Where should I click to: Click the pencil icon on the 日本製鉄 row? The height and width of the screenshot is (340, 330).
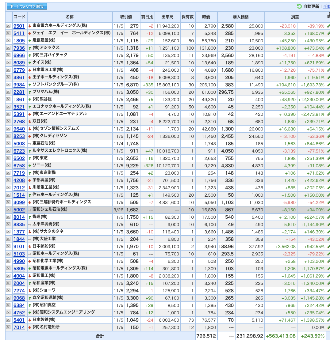tap(328, 320)
